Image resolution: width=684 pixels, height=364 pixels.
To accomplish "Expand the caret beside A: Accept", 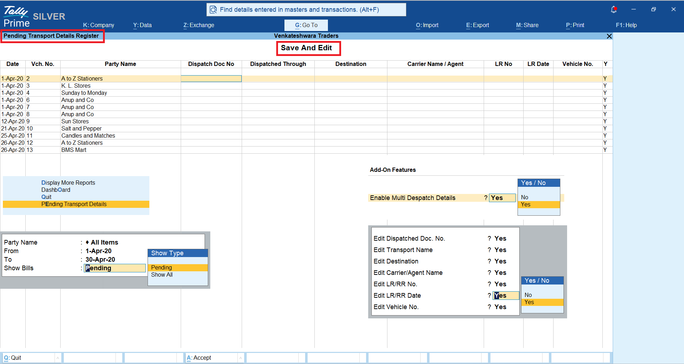I will point(241,358).
